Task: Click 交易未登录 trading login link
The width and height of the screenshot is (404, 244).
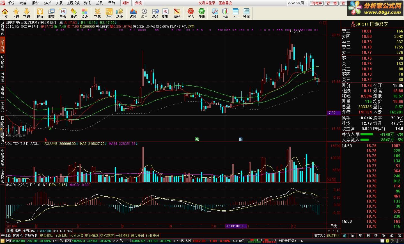Action: [x=207, y=3]
